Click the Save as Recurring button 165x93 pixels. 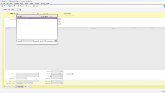coord(9,87)
